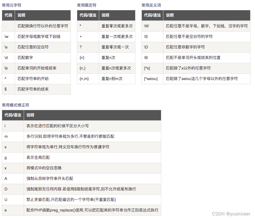Image resolution: width=255 pixels, height=219 pixels.
Task: Select the '^' code cell in metacharacters table
Action: point(8,79)
